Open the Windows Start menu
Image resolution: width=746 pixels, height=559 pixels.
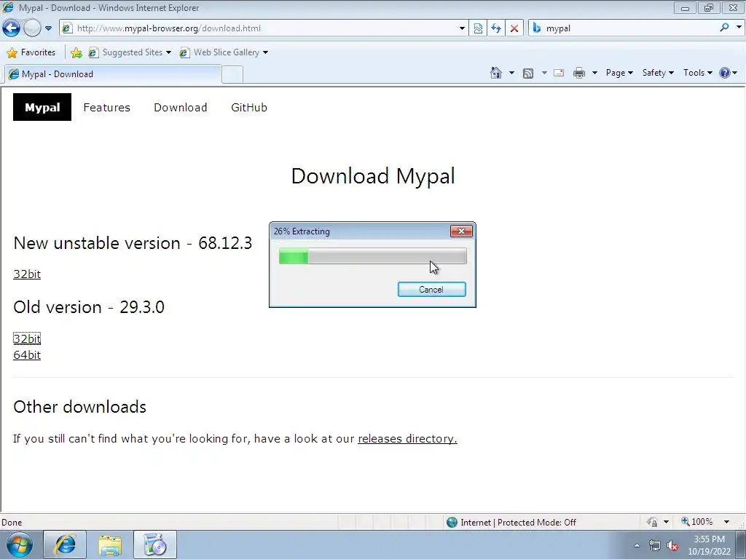tap(20, 544)
